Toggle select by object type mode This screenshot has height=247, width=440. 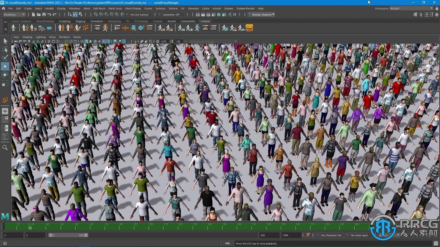[75, 14]
